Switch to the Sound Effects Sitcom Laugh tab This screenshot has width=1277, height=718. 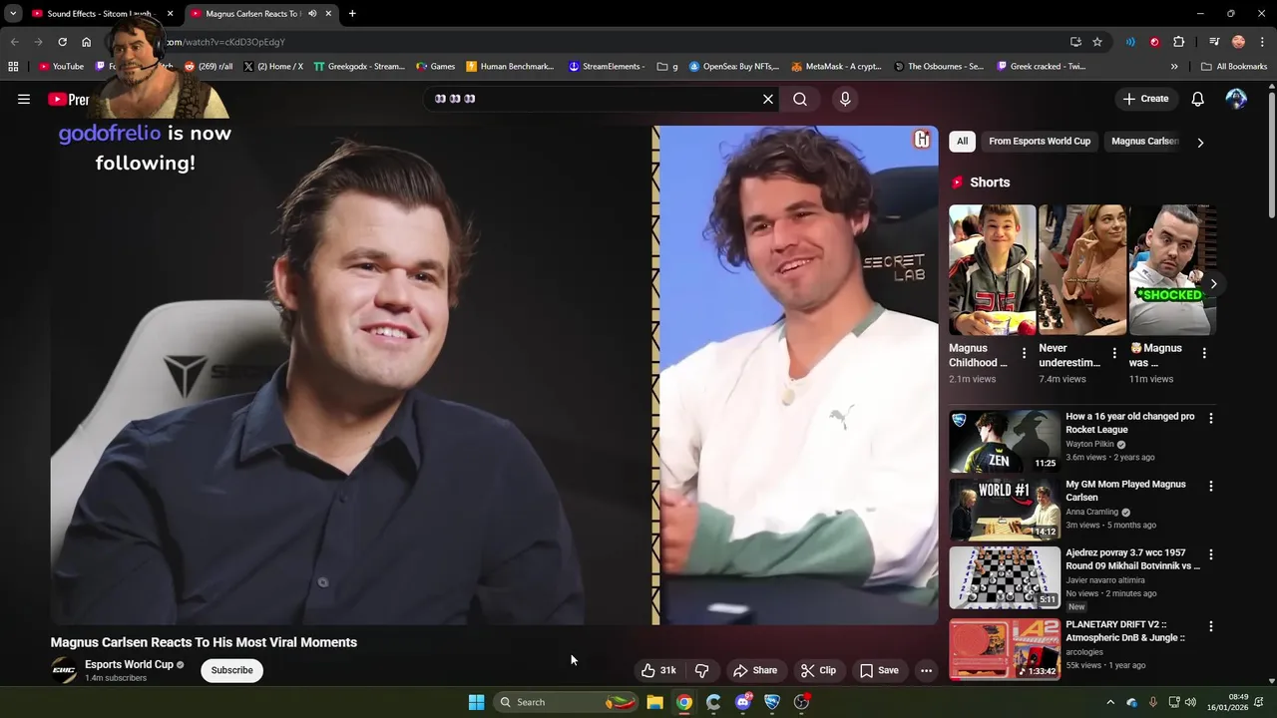coord(98,14)
